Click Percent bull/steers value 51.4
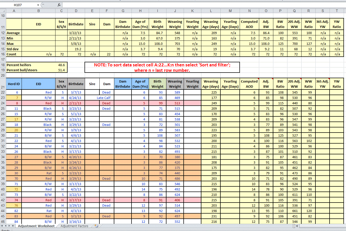This screenshot has height=231, width=346. [61, 70]
